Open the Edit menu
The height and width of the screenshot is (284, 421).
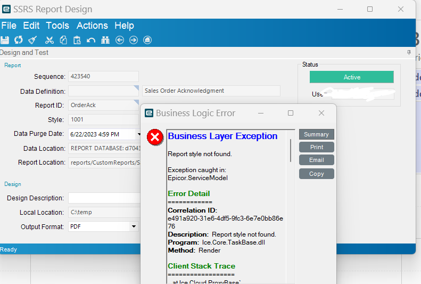coord(31,26)
